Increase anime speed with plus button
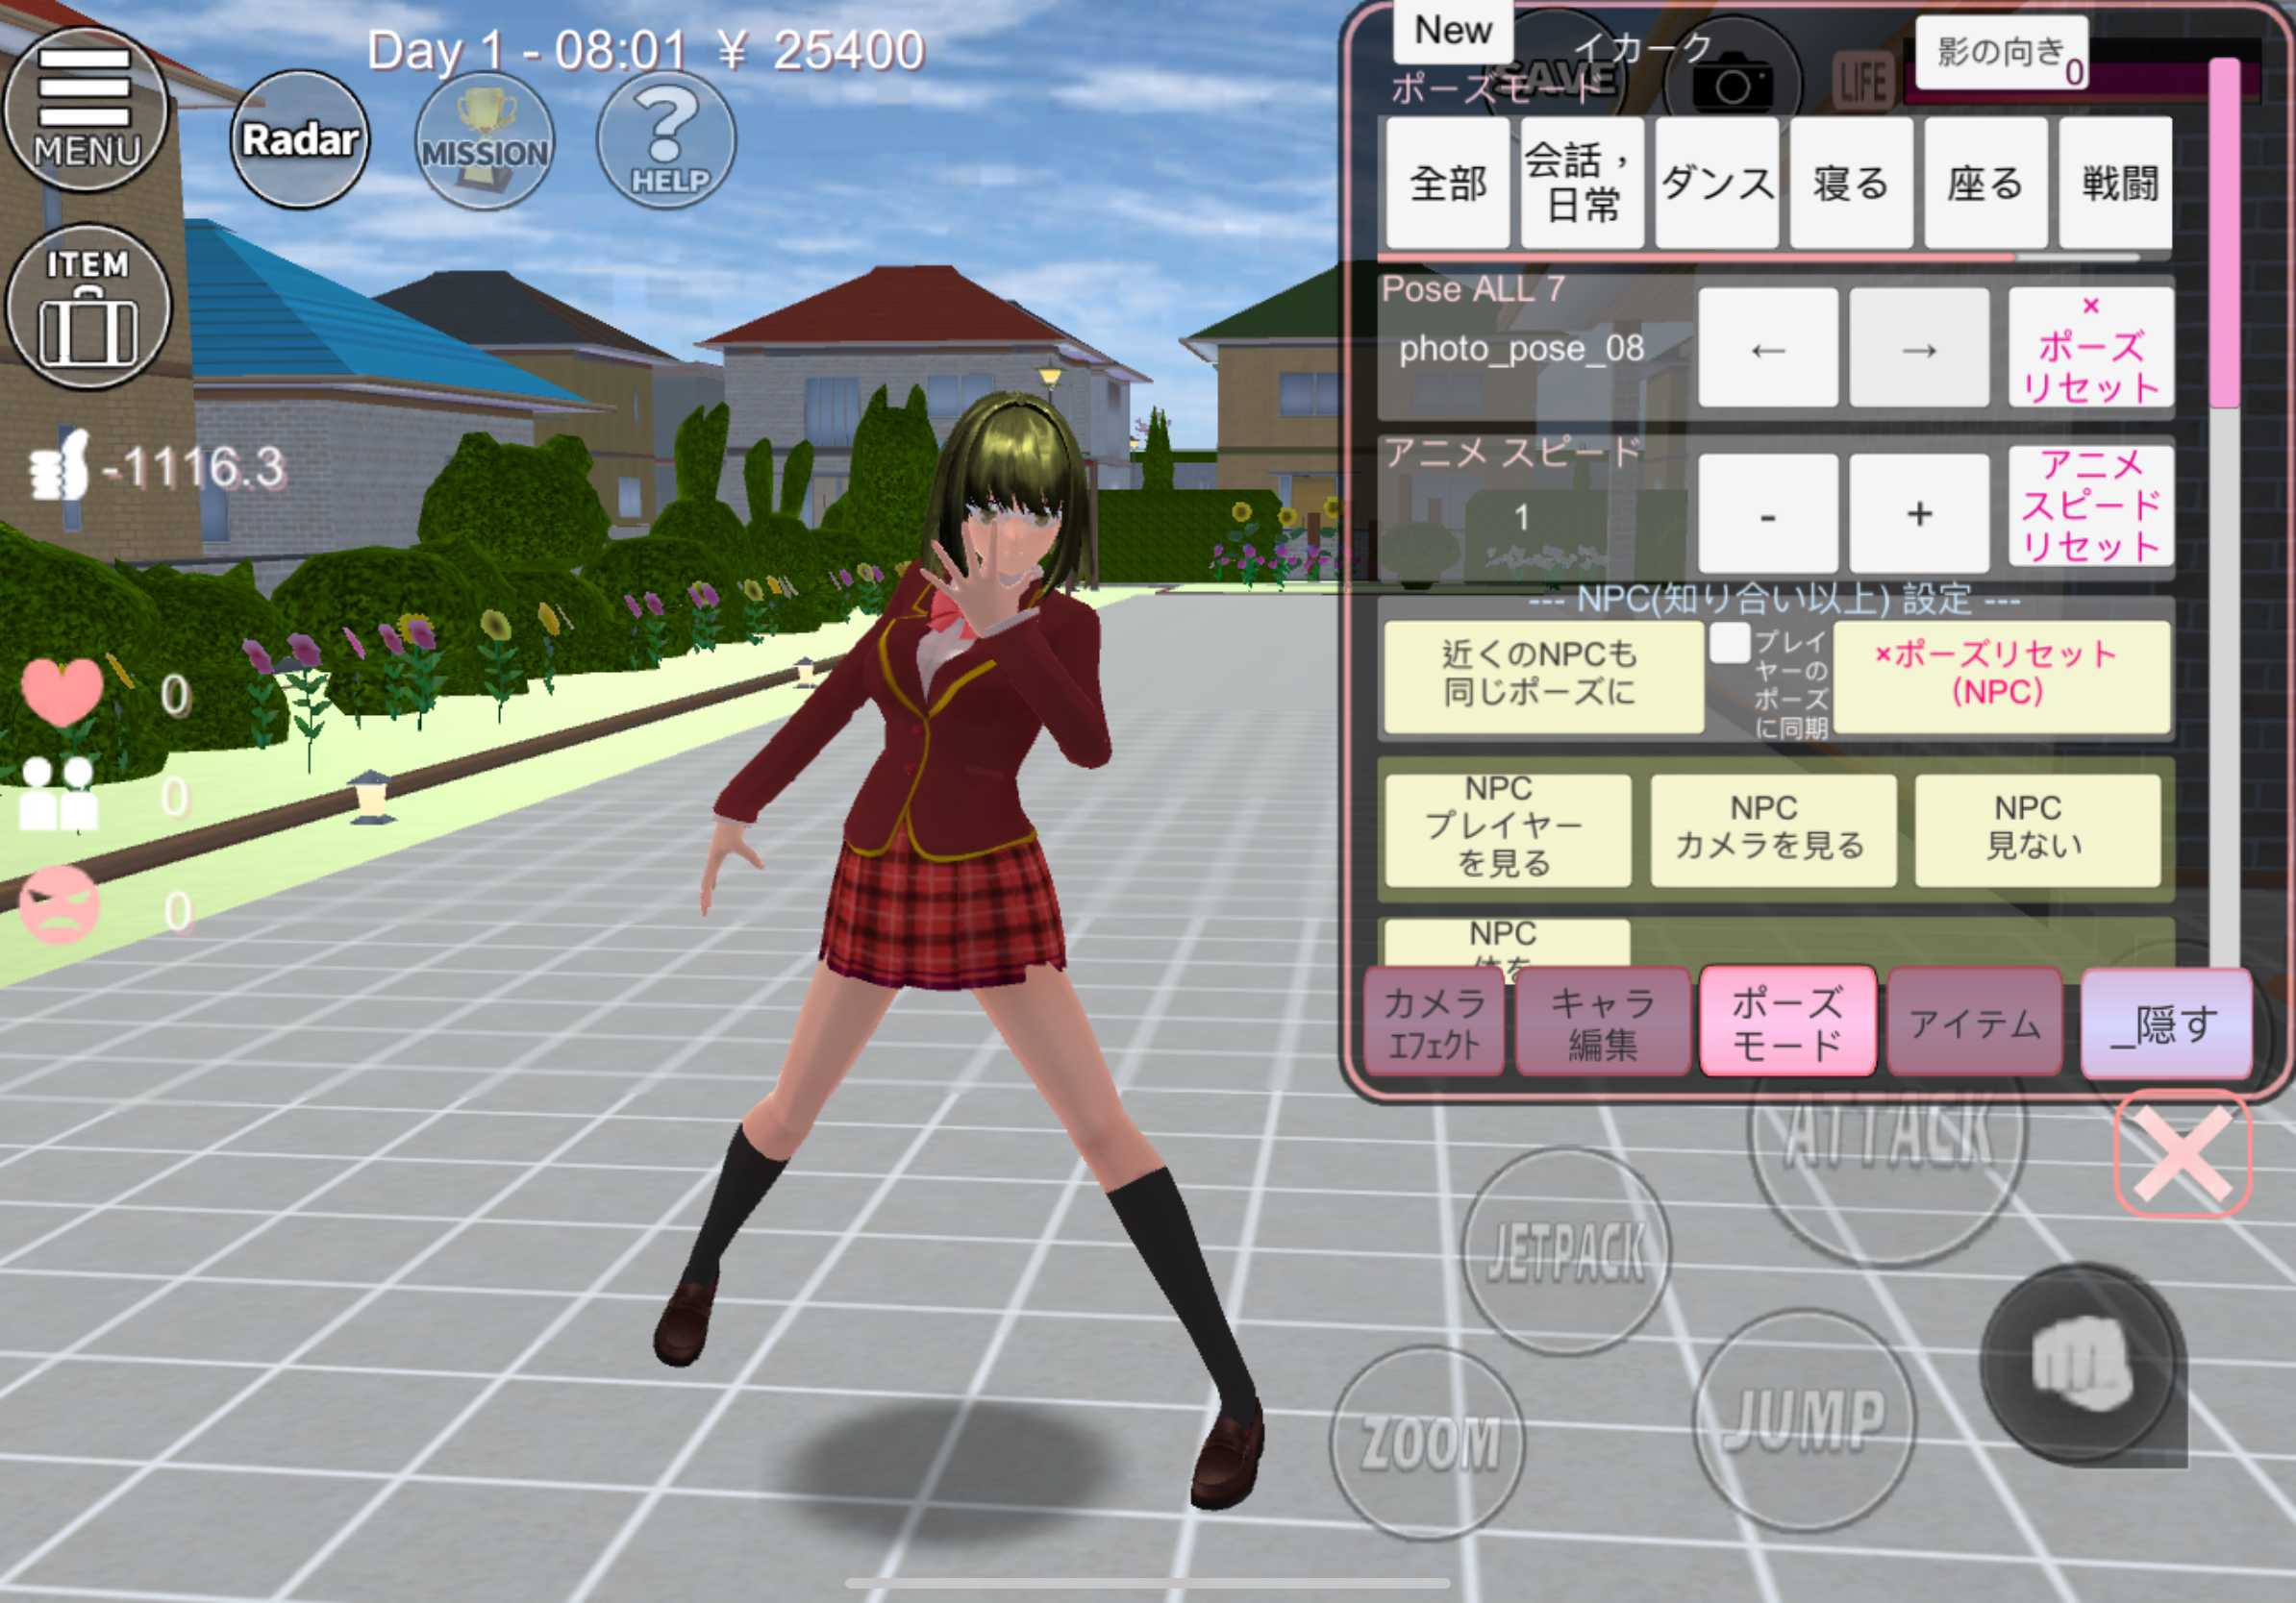 [1918, 514]
